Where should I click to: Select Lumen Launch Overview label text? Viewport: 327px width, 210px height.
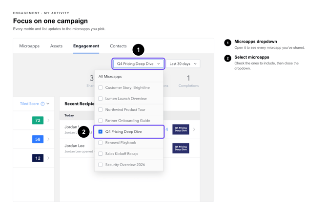(x=126, y=99)
